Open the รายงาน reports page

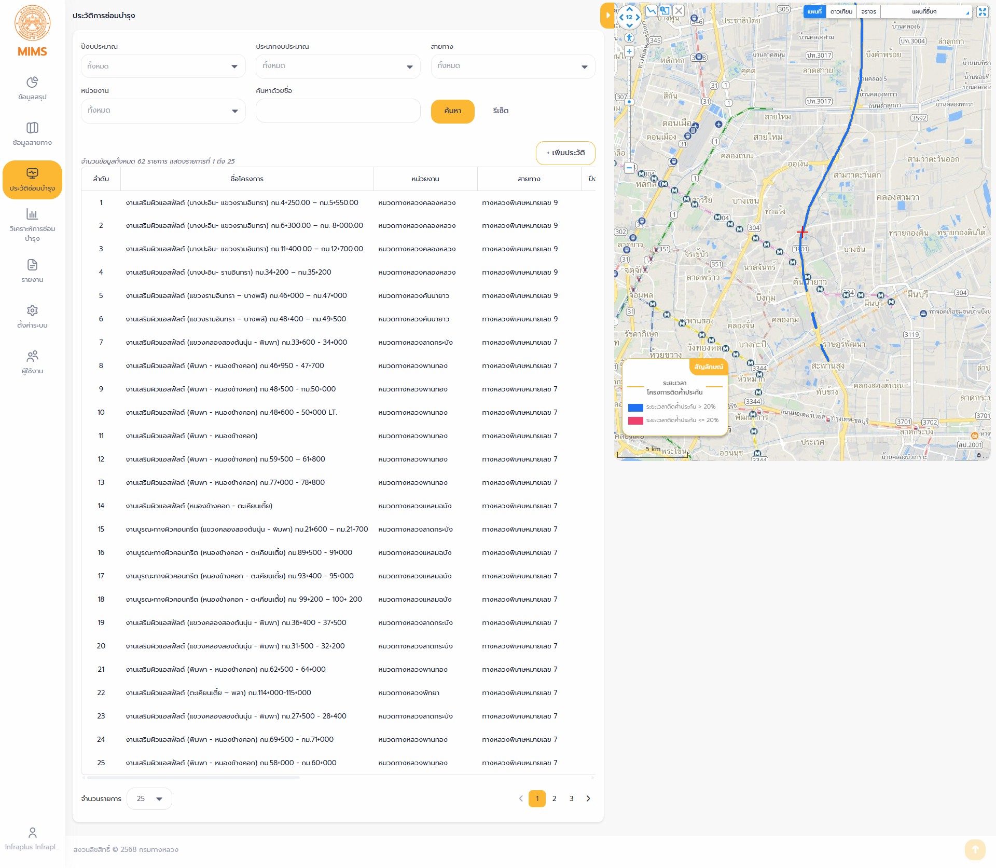[x=32, y=271]
